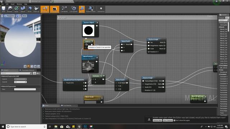Run Clean Up from the toolbar
The width and height of the screenshot is (230, 129).
pos(36,9)
